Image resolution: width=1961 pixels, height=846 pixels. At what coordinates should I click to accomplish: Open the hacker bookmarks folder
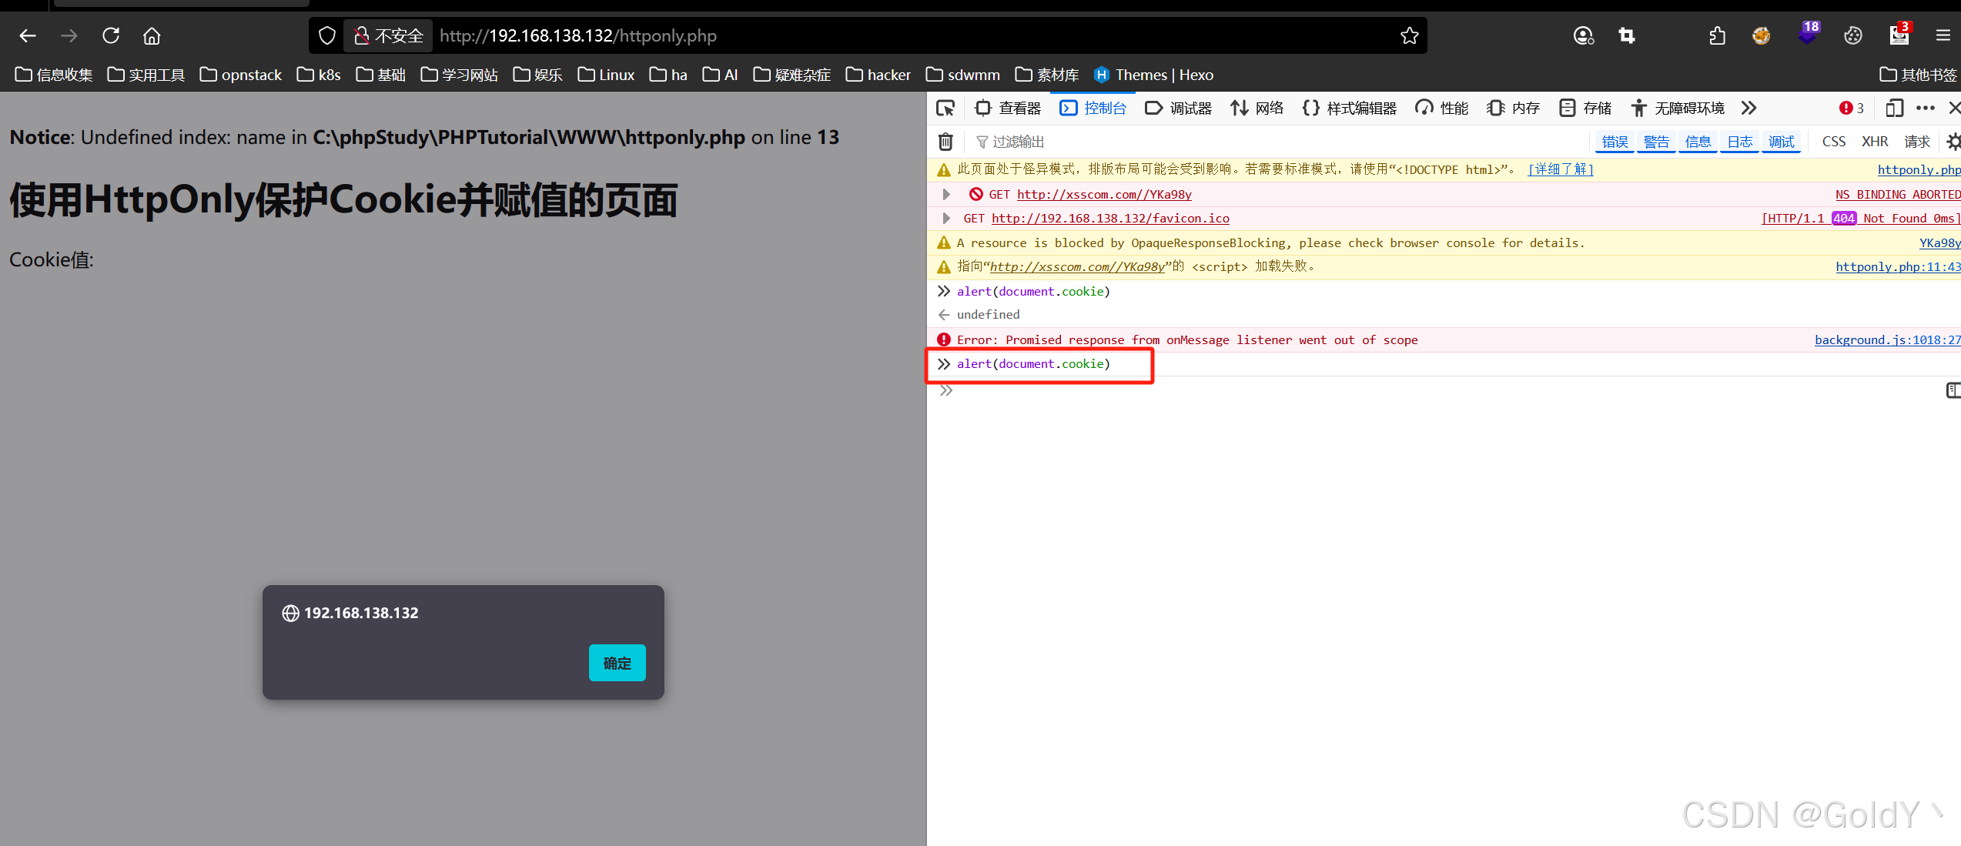tap(878, 75)
